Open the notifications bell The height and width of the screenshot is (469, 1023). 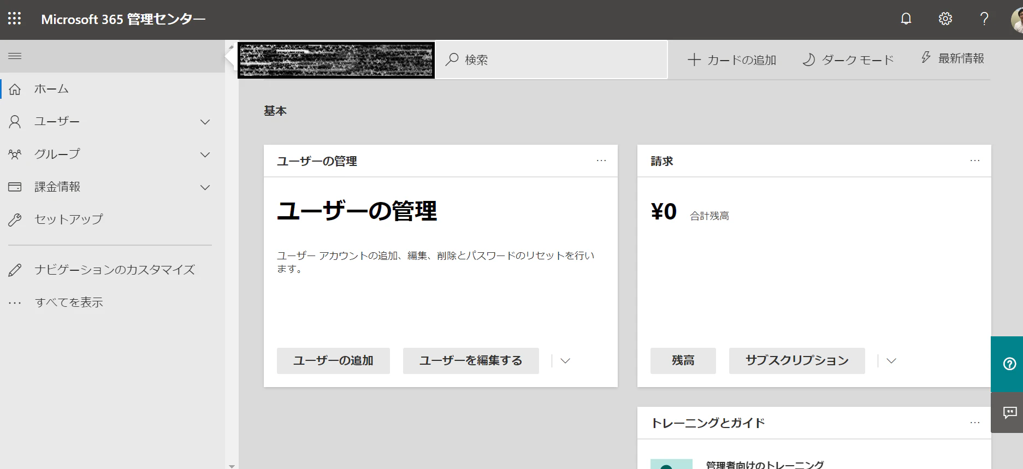(906, 19)
